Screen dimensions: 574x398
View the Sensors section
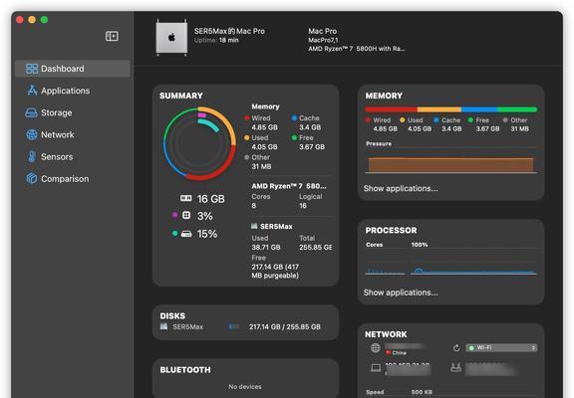(x=73, y=157)
